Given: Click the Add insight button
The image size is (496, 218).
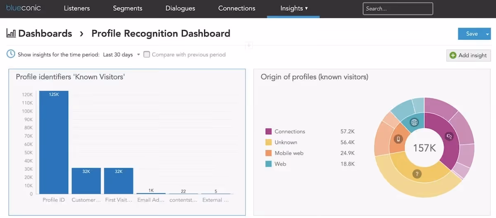Looking at the screenshot, I should tap(468, 55).
